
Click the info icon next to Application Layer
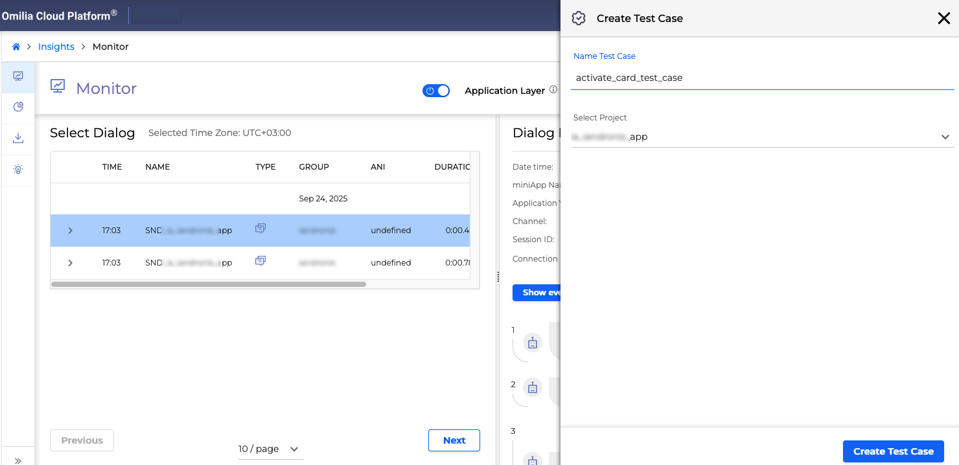554,89
